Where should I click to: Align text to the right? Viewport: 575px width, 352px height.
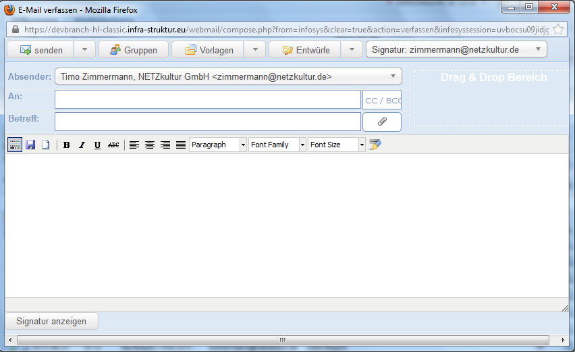coord(165,145)
